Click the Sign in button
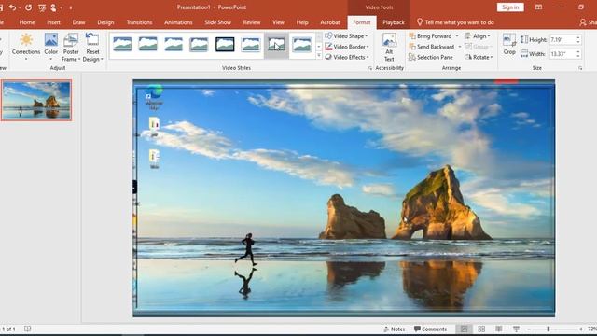This screenshot has width=597, height=336. pyautogui.click(x=510, y=7)
